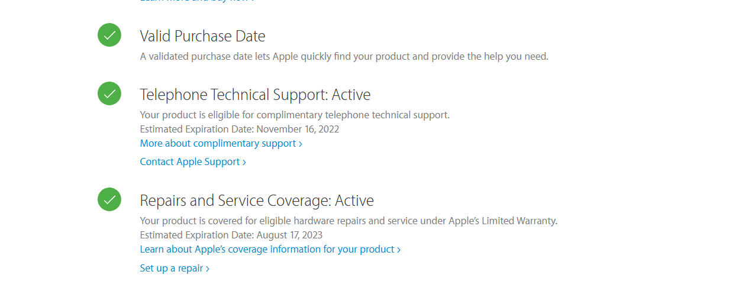Open Learn about Apple's coverage information link
The image size is (742, 294).
coord(267,250)
